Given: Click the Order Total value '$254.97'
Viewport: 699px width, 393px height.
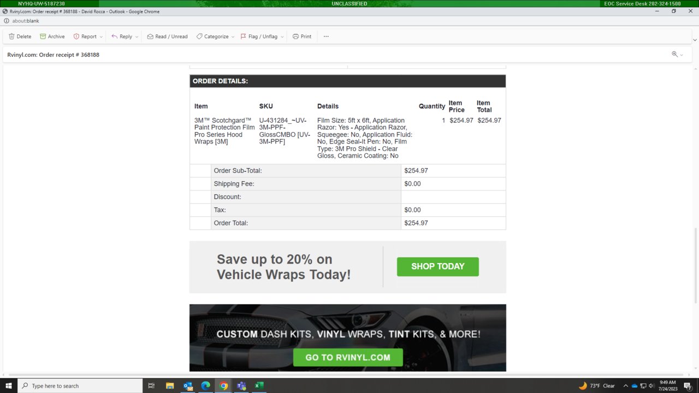Looking at the screenshot, I should (x=416, y=223).
